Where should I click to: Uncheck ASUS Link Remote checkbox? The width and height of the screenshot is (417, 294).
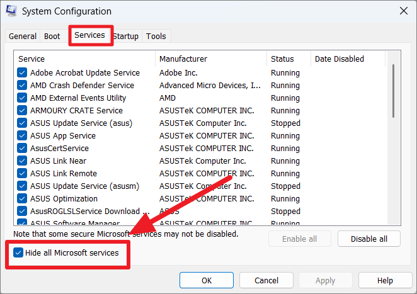point(22,173)
